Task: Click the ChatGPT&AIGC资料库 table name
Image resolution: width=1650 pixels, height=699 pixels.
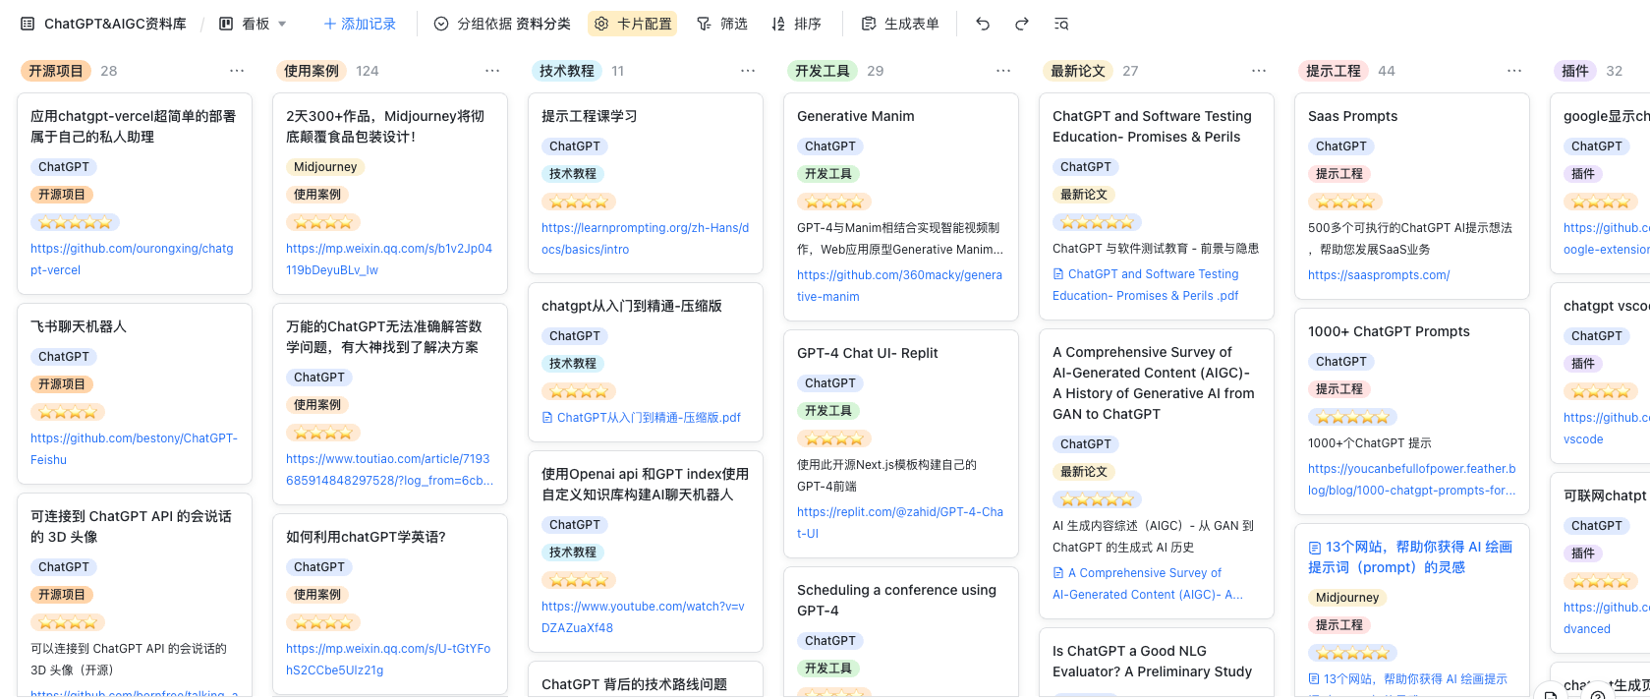Action: (115, 24)
